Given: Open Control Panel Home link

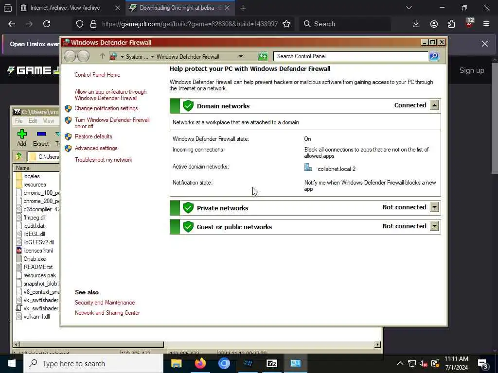Looking at the screenshot, I should pyautogui.click(x=97, y=75).
